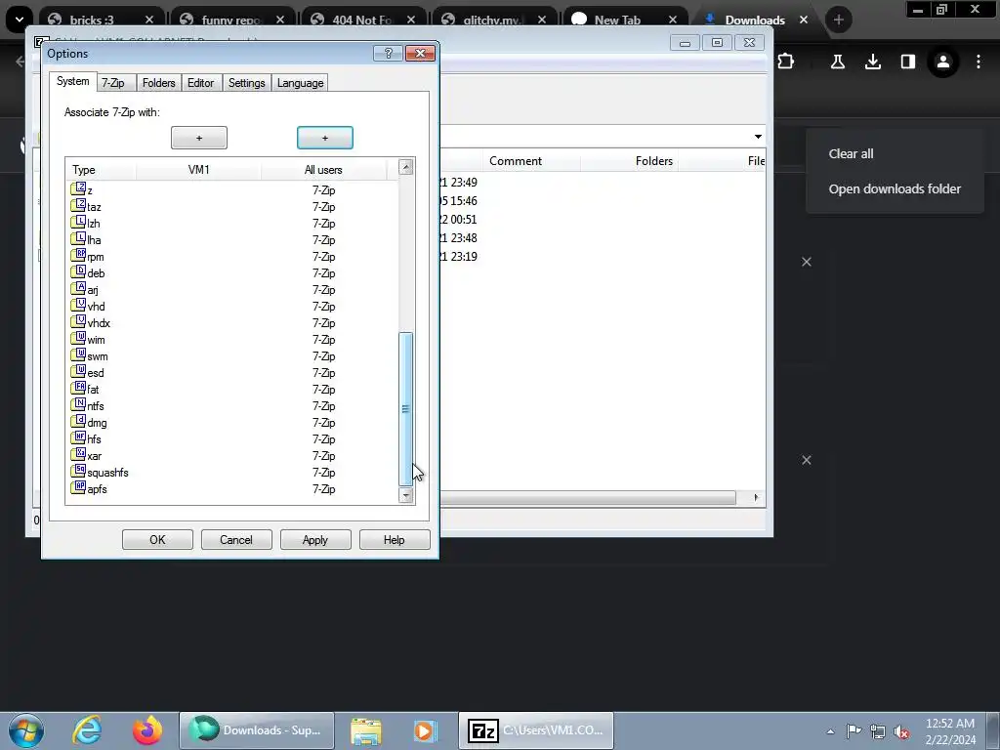The width and height of the screenshot is (1000, 750).
Task: Click the All users column header
Action: (x=323, y=170)
